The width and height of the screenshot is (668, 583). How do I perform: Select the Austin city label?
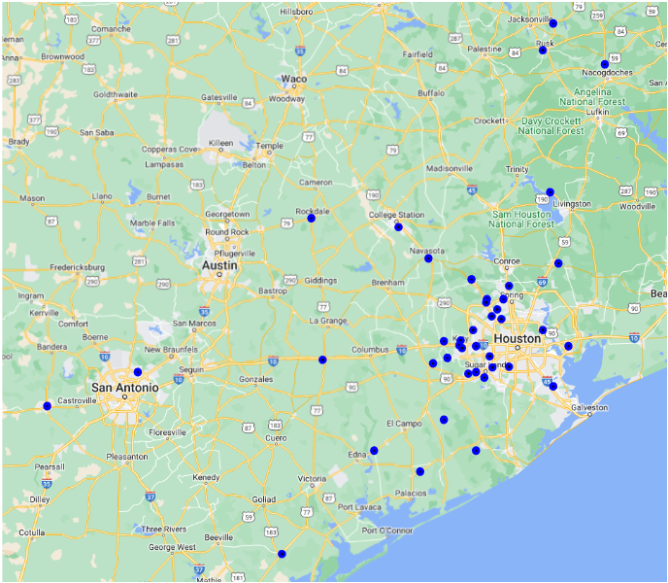pyautogui.click(x=219, y=265)
